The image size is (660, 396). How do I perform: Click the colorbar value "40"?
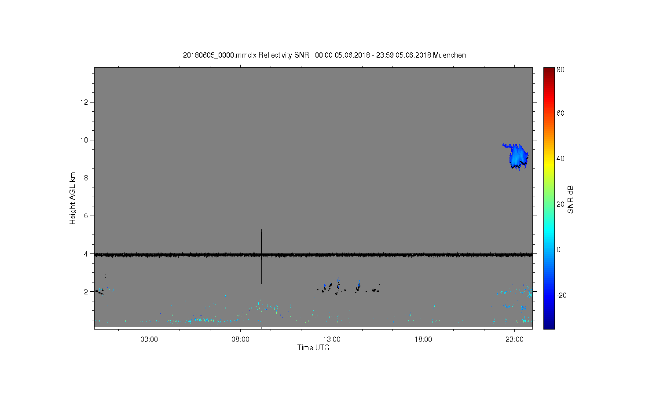pos(561,158)
